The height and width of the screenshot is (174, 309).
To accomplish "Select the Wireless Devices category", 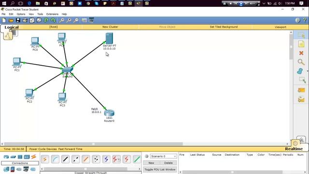I will [x=27, y=157].
